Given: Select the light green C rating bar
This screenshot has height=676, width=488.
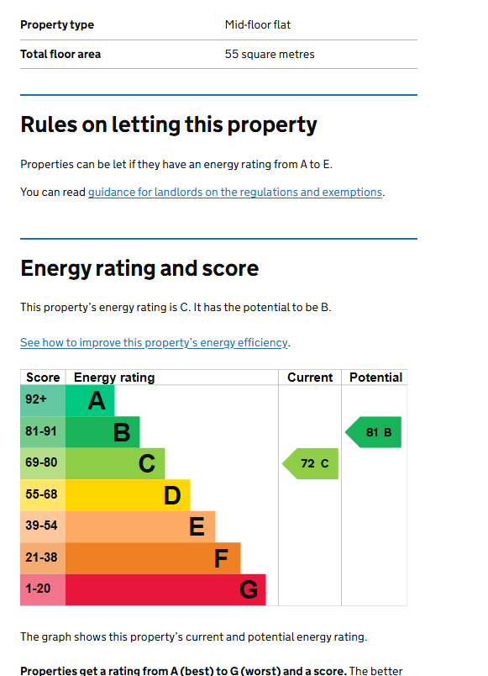Looking at the screenshot, I should [115, 463].
